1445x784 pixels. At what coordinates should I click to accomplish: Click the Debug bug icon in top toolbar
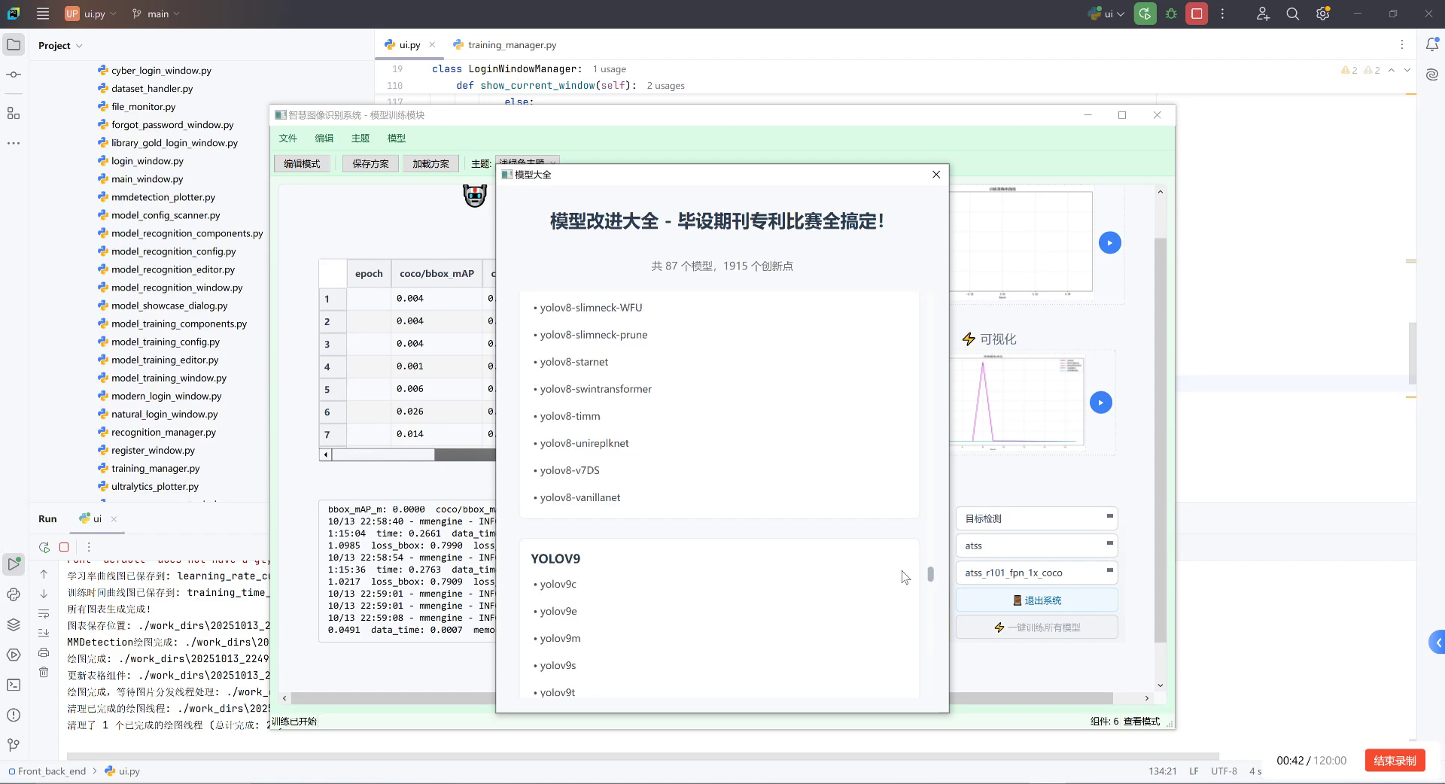(1171, 14)
